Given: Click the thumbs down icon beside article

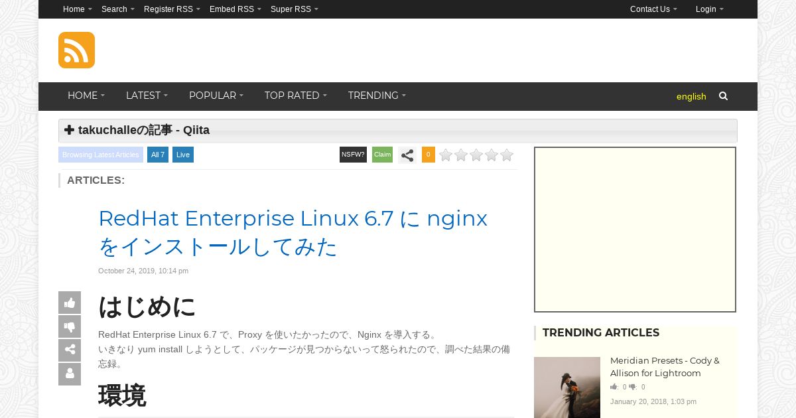Looking at the screenshot, I should point(70,326).
